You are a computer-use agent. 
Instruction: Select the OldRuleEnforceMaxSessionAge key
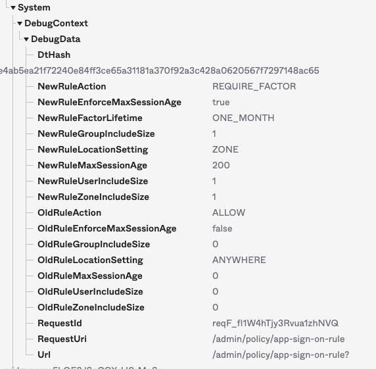tap(107, 229)
